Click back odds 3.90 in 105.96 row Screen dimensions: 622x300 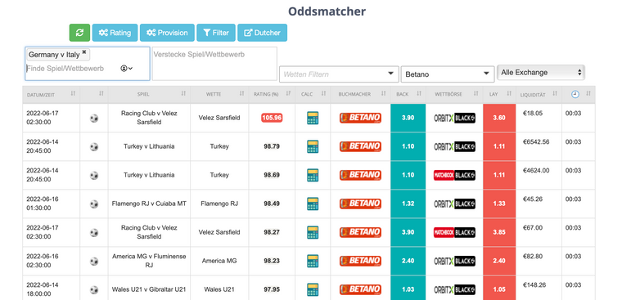408,118
